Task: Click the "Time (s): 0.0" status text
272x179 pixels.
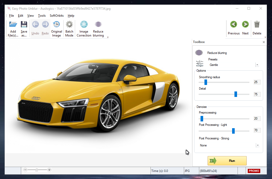Action: tap(160, 171)
